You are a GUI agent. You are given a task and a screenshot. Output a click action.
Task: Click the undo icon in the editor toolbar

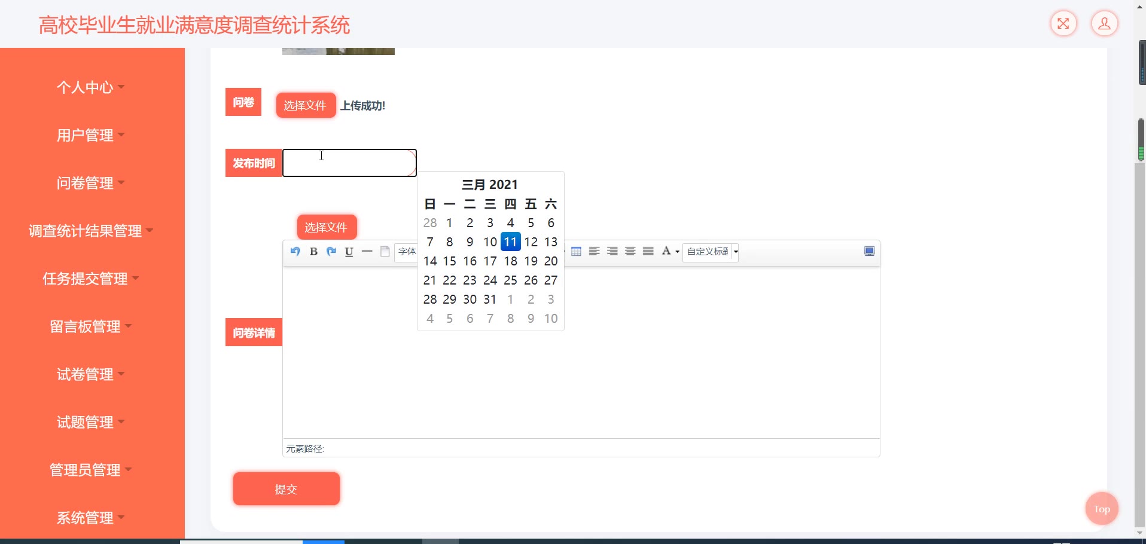295,252
